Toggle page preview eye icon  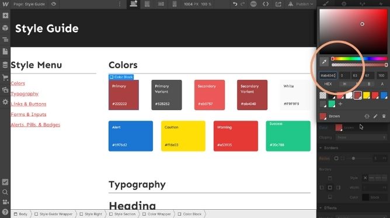[x=54, y=4]
